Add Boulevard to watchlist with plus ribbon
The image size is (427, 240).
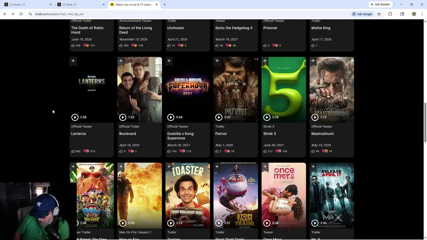[121, 61]
